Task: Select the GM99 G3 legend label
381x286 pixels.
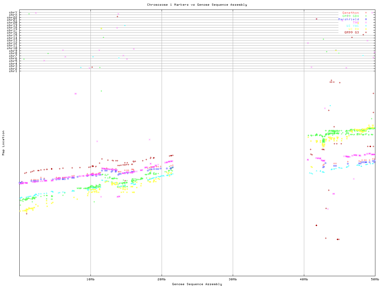Action: pyautogui.click(x=352, y=32)
